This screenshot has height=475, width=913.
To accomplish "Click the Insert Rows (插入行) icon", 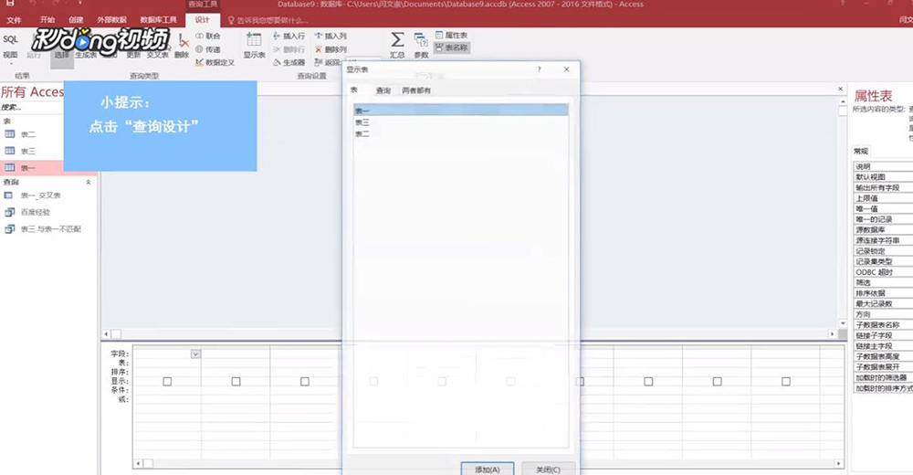I will pyautogui.click(x=289, y=37).
